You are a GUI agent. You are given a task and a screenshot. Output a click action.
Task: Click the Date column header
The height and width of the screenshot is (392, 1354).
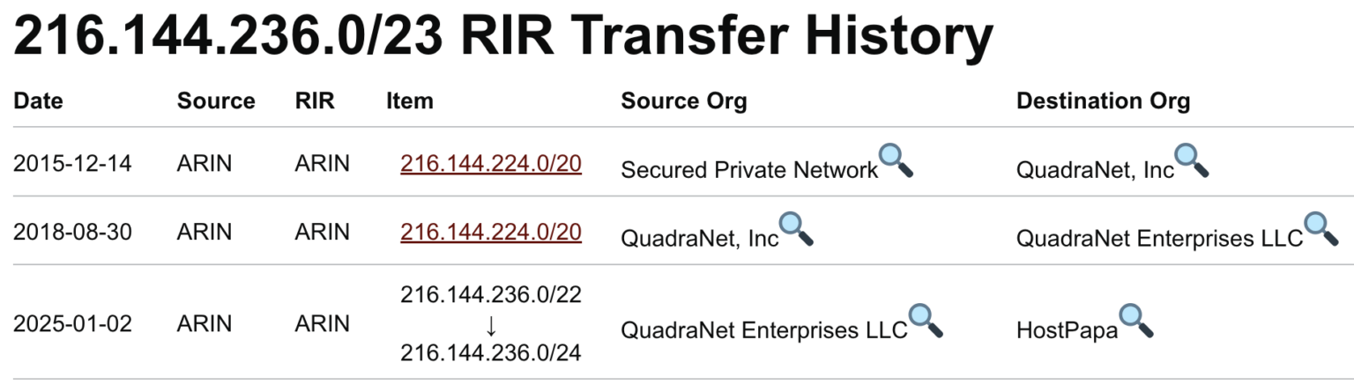38,101
